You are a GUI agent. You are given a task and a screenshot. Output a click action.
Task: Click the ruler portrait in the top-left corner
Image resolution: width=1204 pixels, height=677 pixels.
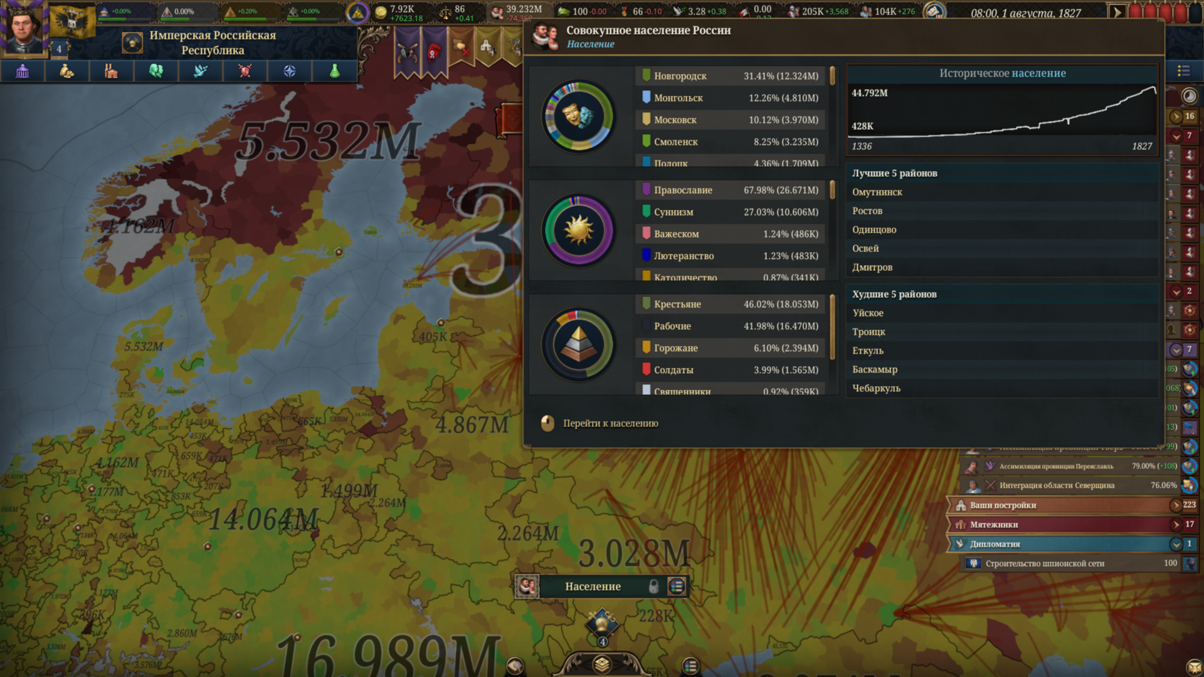tap(25, 28)
